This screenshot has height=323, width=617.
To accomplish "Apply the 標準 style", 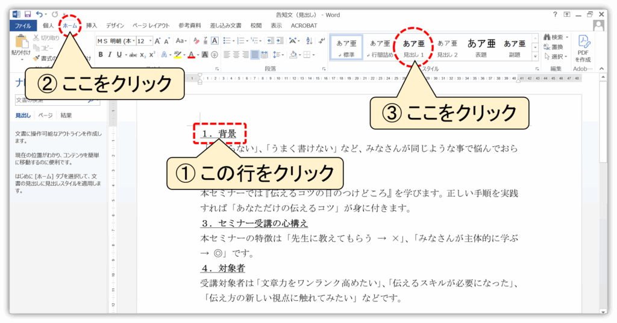I will tap(346, 48).
